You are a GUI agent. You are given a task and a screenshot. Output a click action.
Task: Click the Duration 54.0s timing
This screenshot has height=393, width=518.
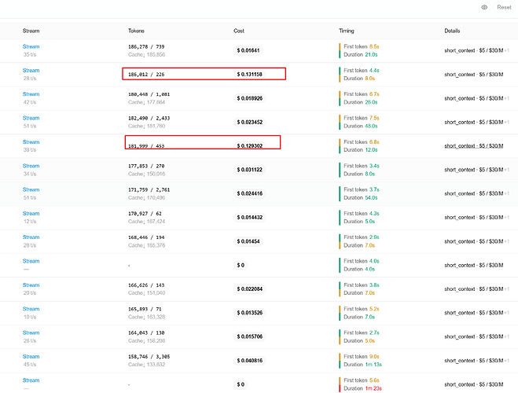pos(361,197)
